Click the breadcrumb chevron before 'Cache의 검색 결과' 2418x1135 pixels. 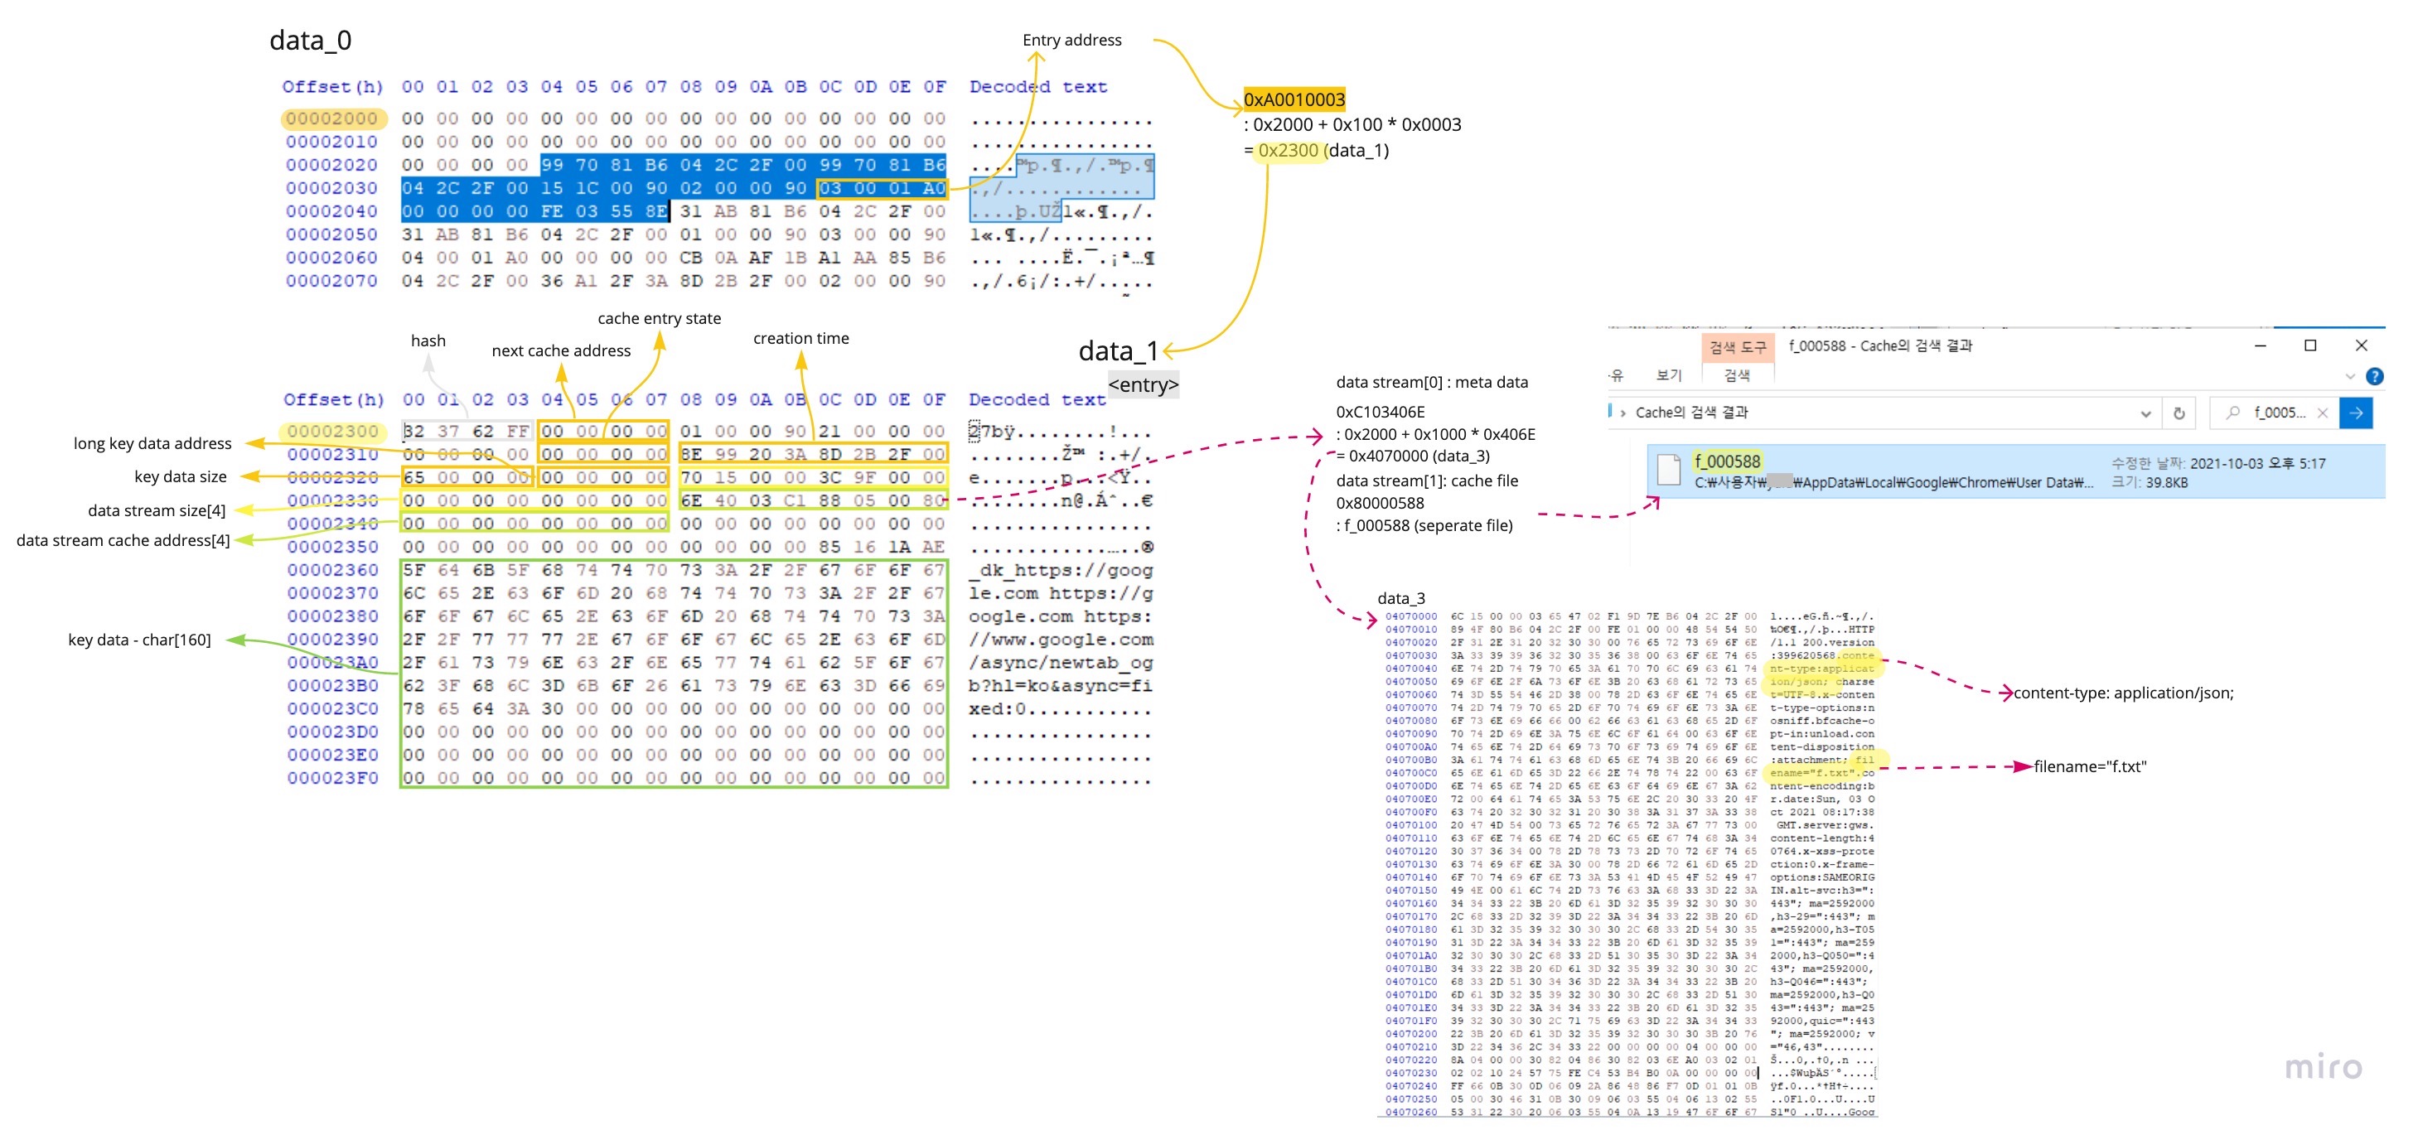pos(1623,413)
